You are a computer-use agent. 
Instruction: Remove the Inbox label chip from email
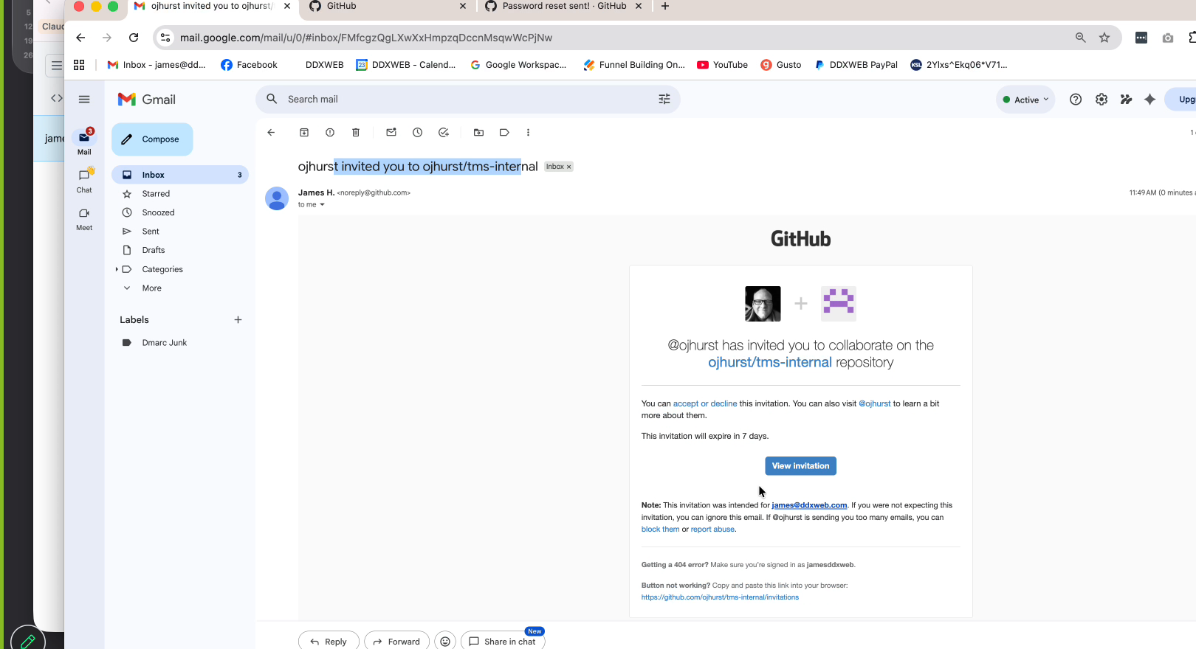[x=568, y=167]
